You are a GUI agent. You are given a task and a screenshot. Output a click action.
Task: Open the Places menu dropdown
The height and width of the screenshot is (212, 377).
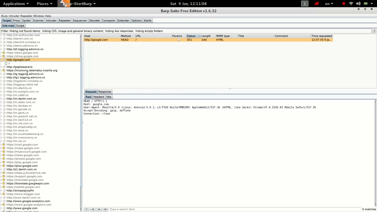44,4
